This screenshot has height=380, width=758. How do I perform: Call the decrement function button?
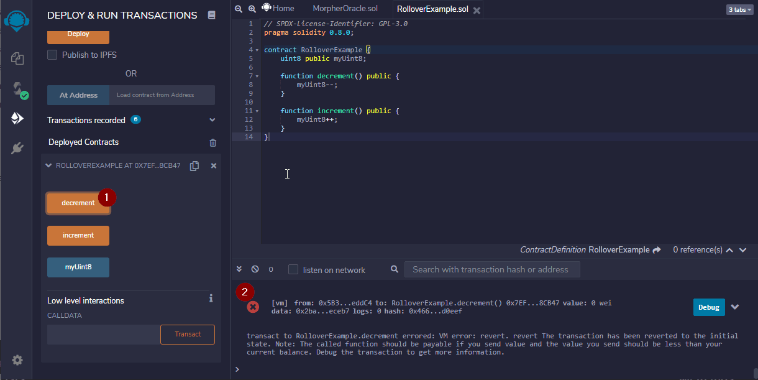pyautogui.click(x=78, y=203)
